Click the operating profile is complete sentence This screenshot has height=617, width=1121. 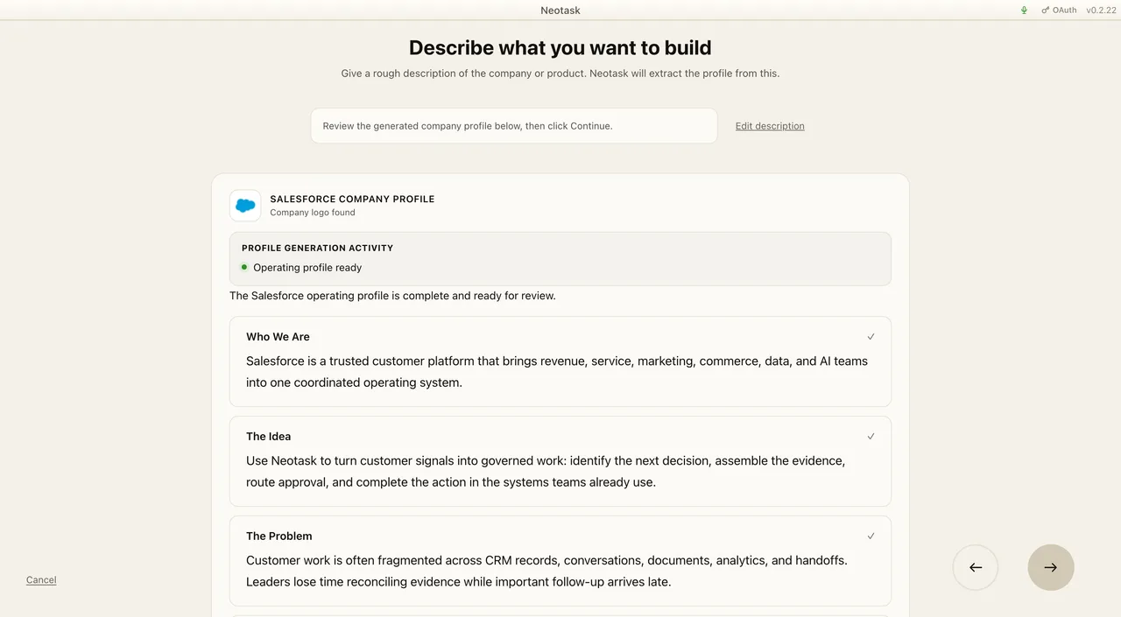[392, 296]
